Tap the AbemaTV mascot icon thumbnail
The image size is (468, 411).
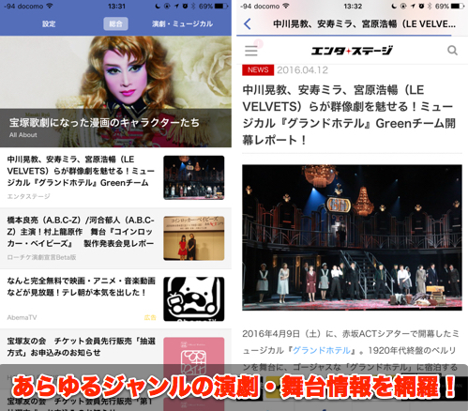[194, 298]
